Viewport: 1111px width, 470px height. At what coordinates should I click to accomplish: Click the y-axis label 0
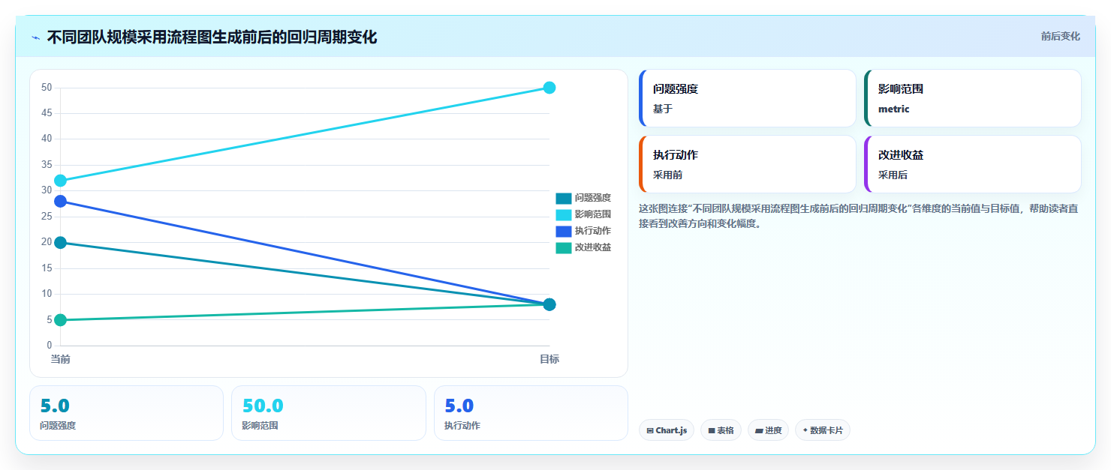click(50, 346)
